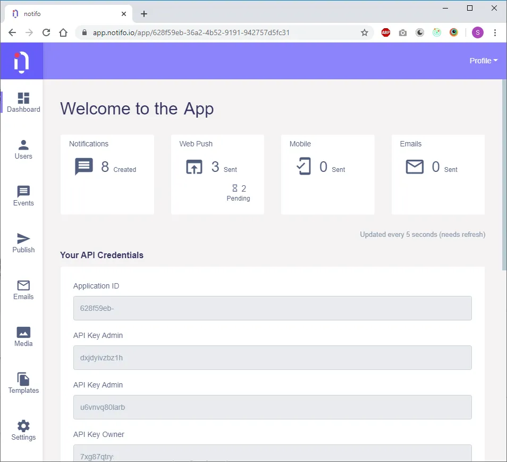Viewport: 507px width, 462px height.
Task: Open a new browser tab
Action: click(x=144, y=14)
